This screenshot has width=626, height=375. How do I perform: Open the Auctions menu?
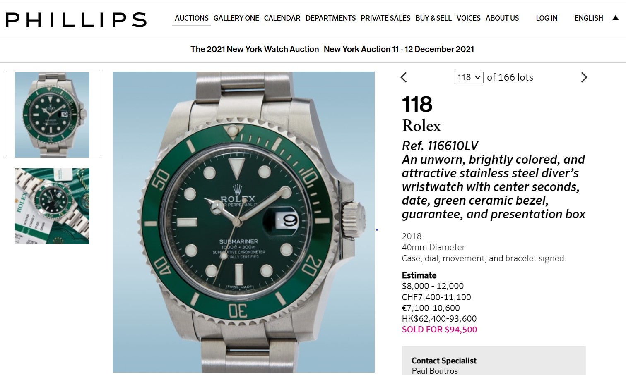point(191,18)
